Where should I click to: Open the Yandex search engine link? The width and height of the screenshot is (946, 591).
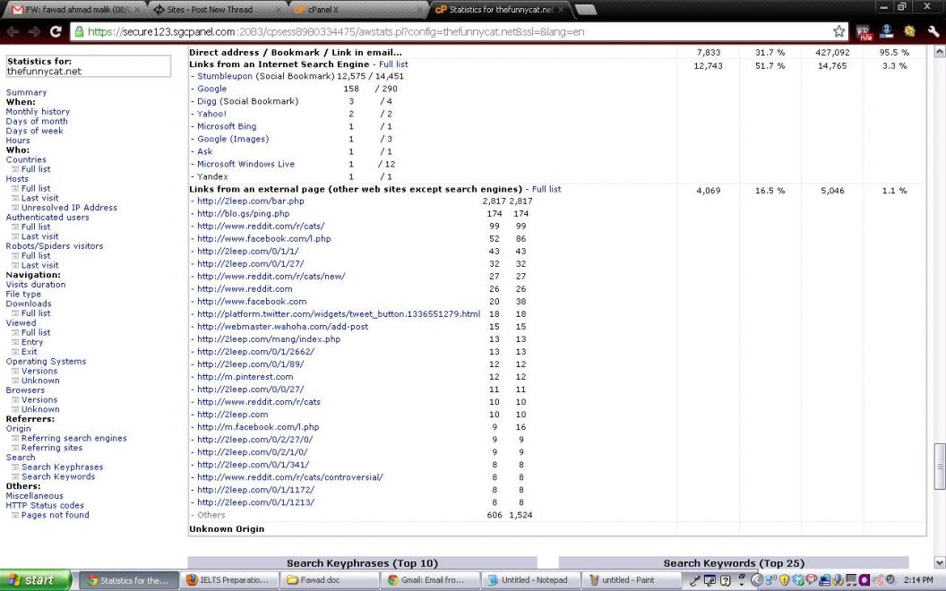(x=212, y=176)
